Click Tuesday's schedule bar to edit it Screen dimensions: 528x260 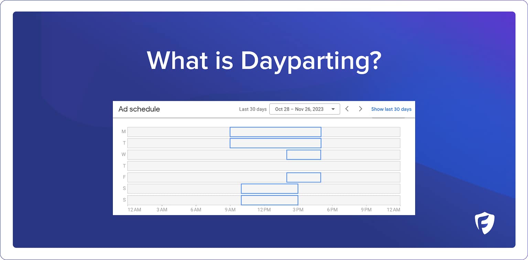275,143
